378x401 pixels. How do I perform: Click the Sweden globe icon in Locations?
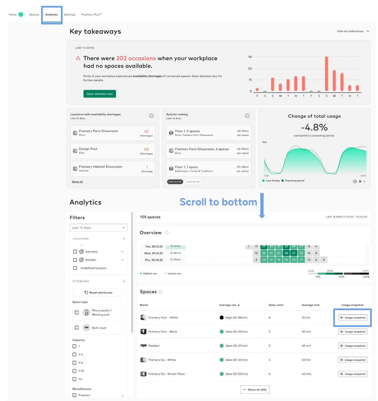click(x=81, y=260)
